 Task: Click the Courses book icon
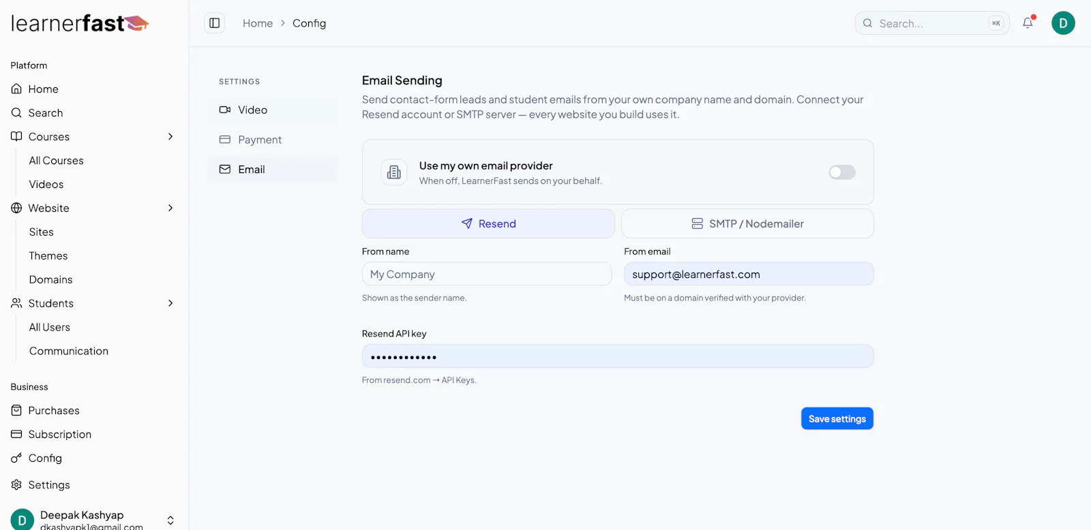[16, 136]
